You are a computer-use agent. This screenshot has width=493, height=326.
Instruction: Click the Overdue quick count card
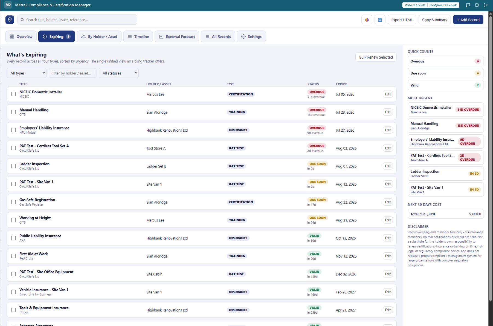(x=446, y=61)
